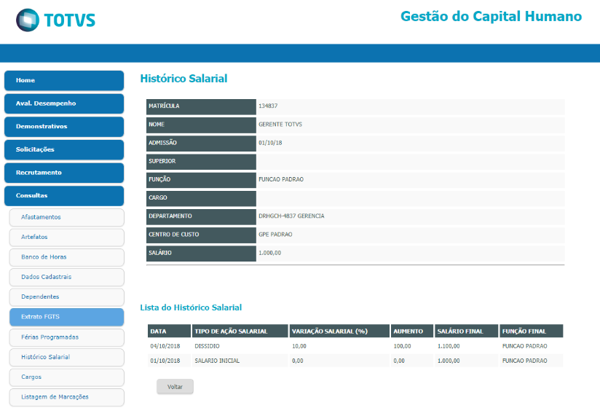Click VARIAÇÃO SALARIAL (%) column header
The height and width of the screenshot is (408, 600).
(x=339, y=331)
